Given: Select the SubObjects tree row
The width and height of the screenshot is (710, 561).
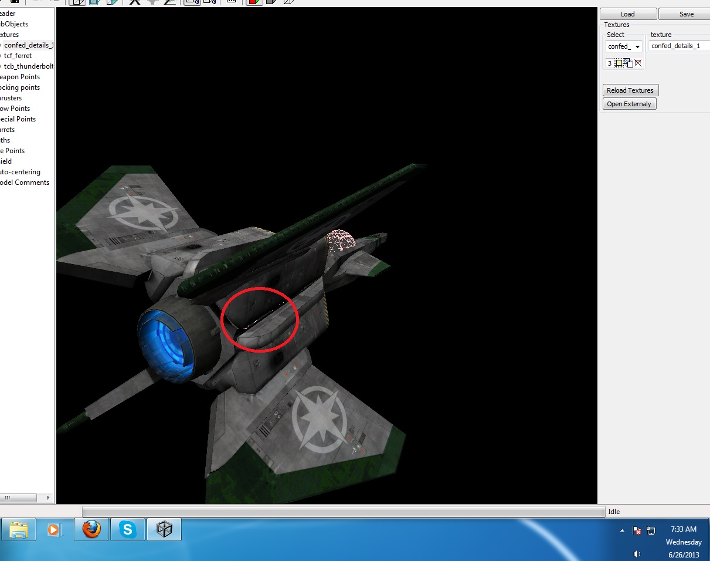Looking at the screenshot, I should pos(14,24).
